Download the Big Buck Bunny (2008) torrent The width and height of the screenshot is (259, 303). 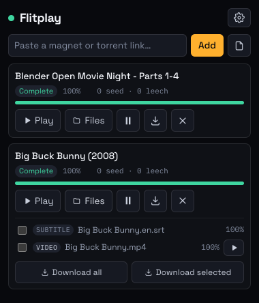point(155,201)
